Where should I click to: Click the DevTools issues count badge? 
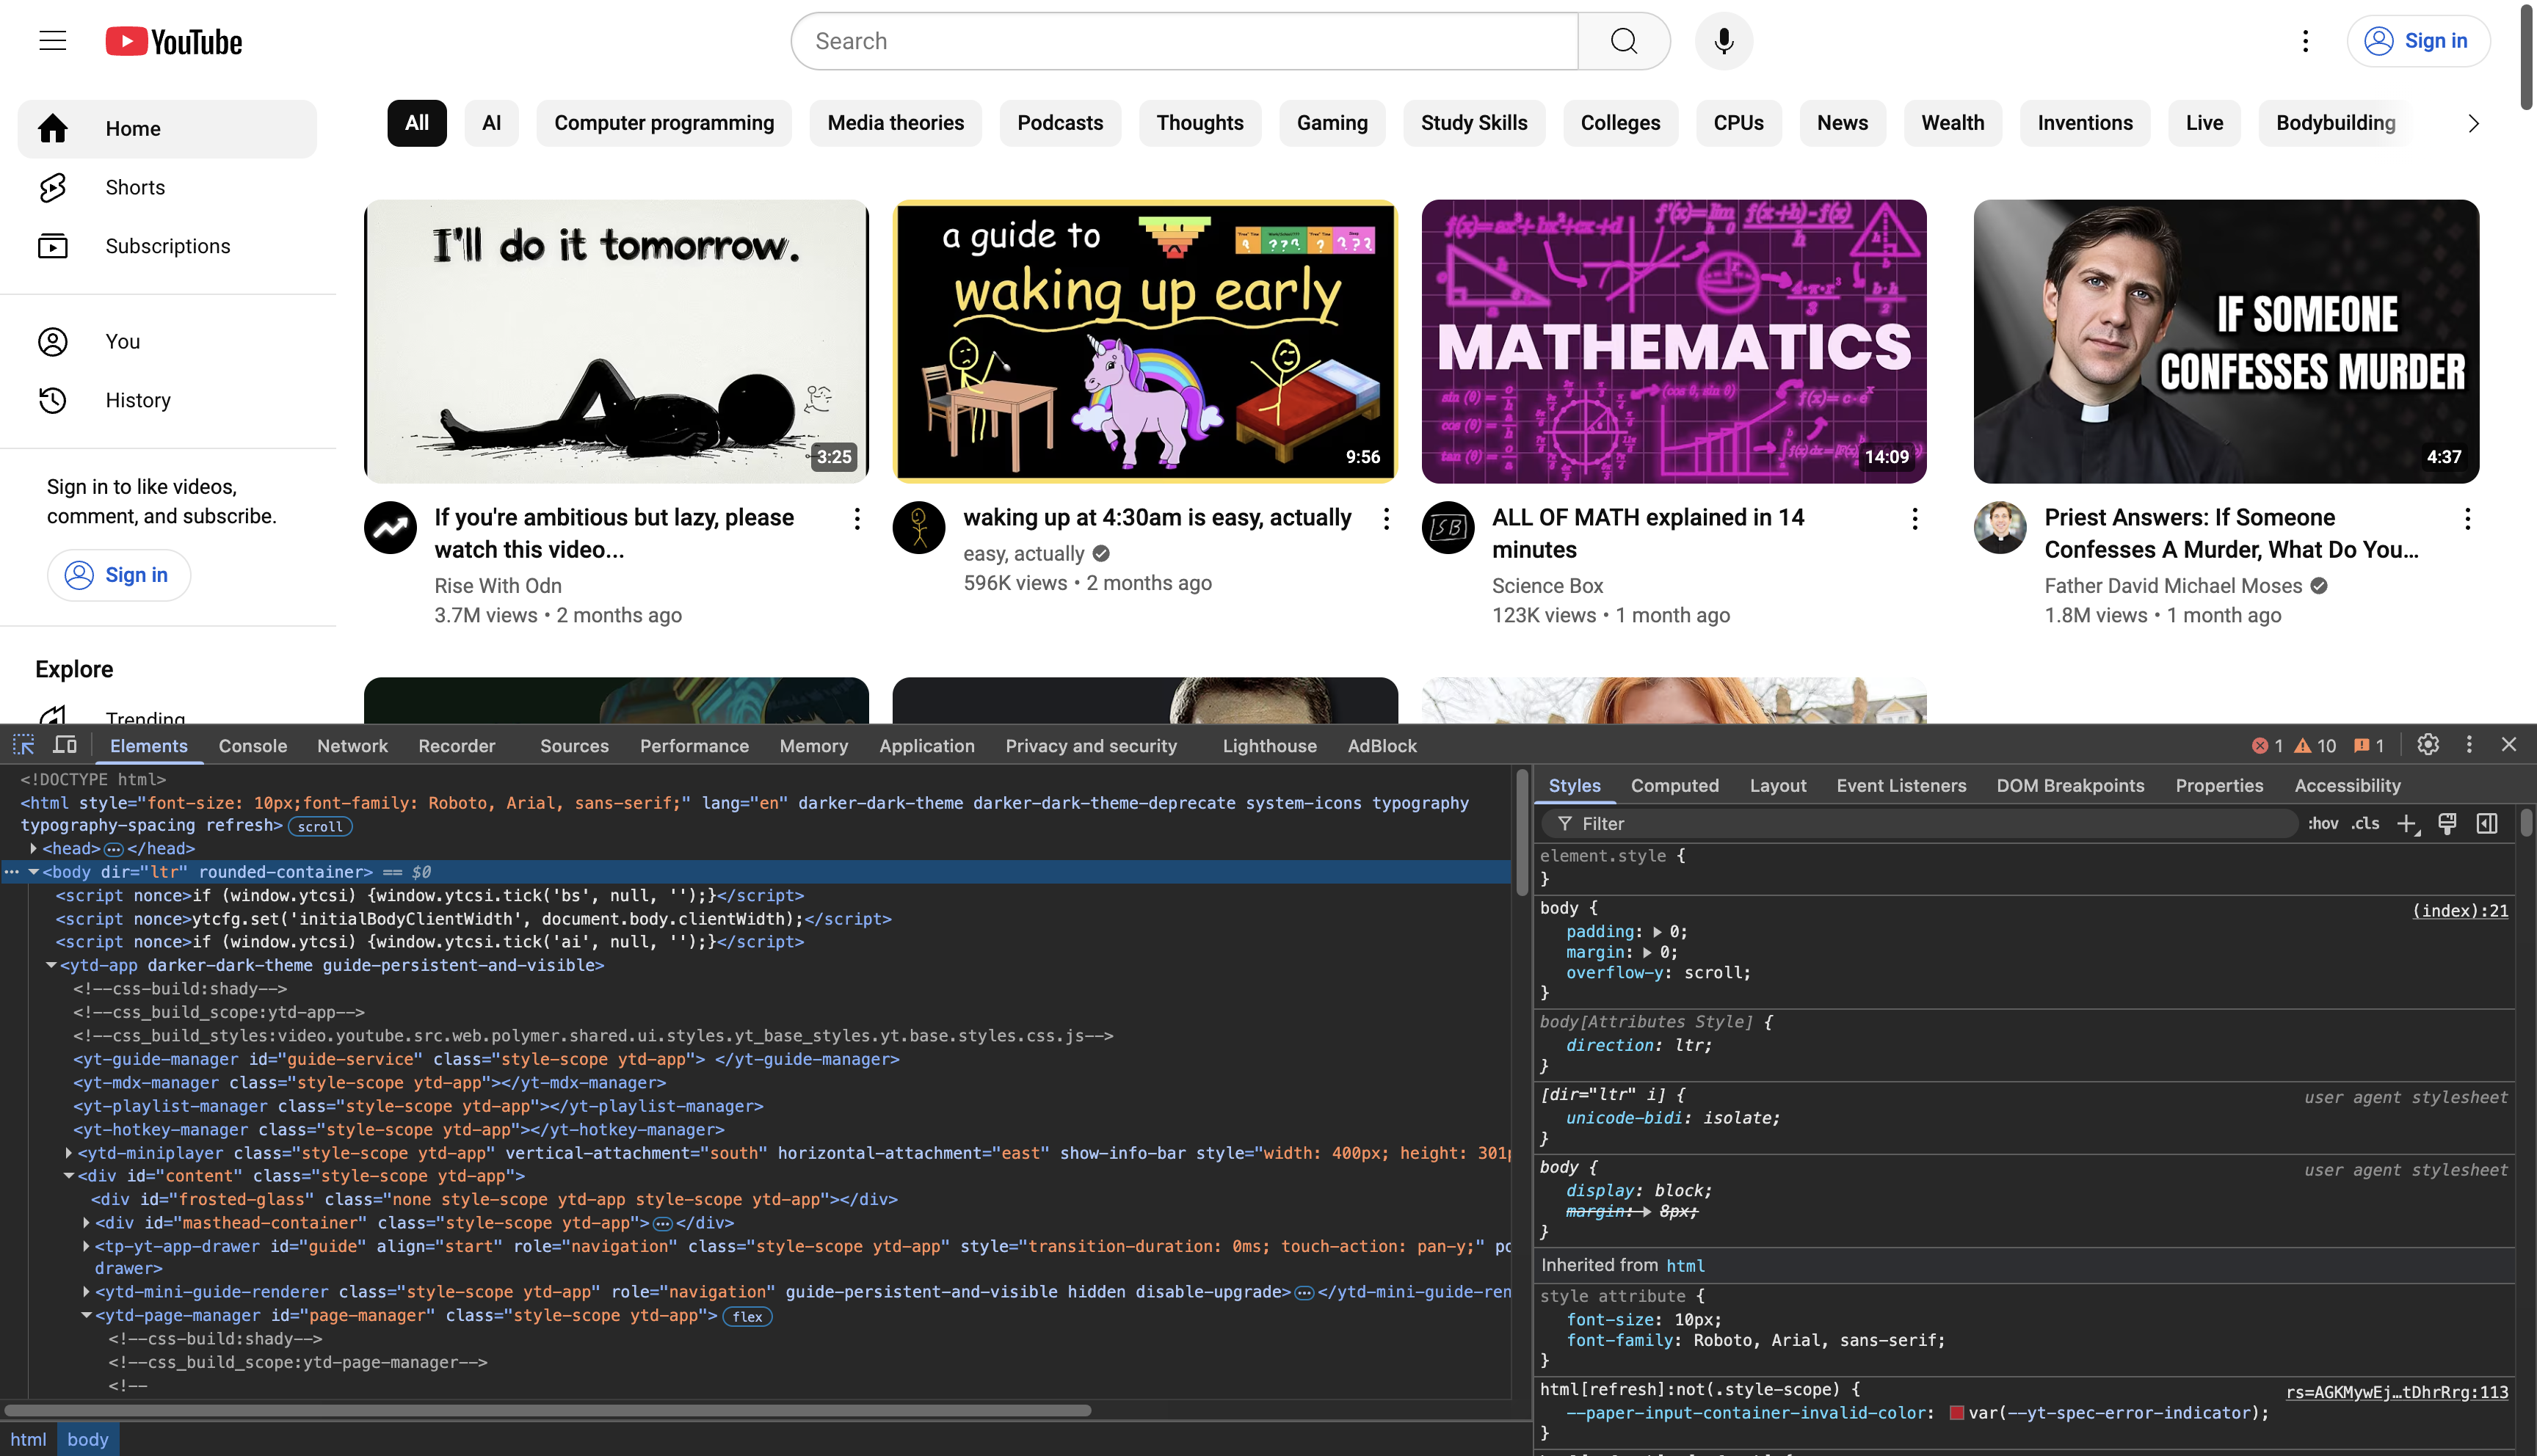click(x=2369, y=746)
